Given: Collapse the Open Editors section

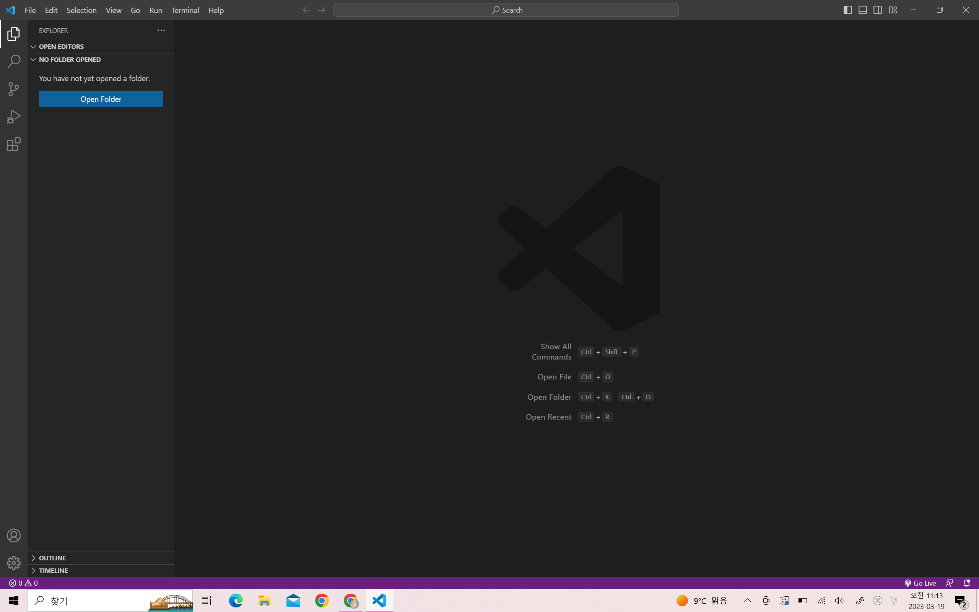Looking at the screenshot, I should pos(101,47).
